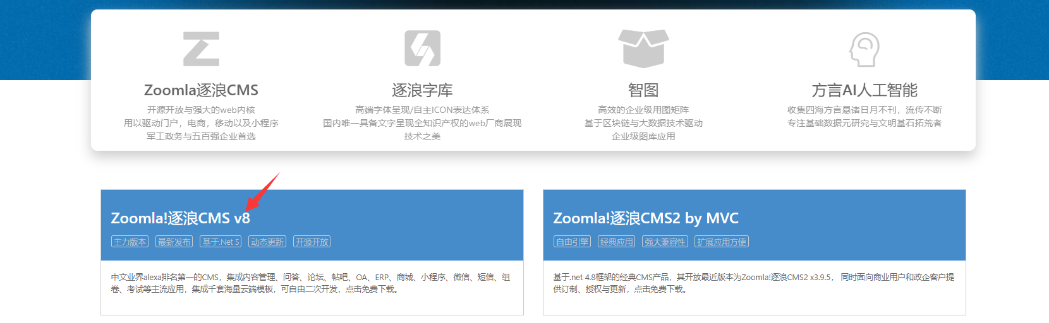Click text '专注基础数据元研究与文明基石拓荒者'
This screenshot has height=323, width=1049.
(864, 123)
